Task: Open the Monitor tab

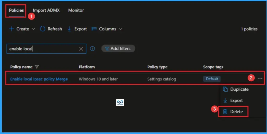Action: tap(76, 10)
